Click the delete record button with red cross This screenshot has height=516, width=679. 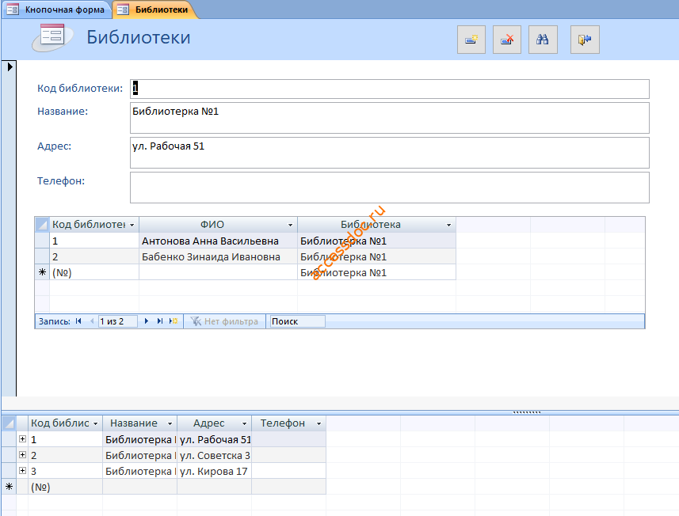(x=506, y=40)
